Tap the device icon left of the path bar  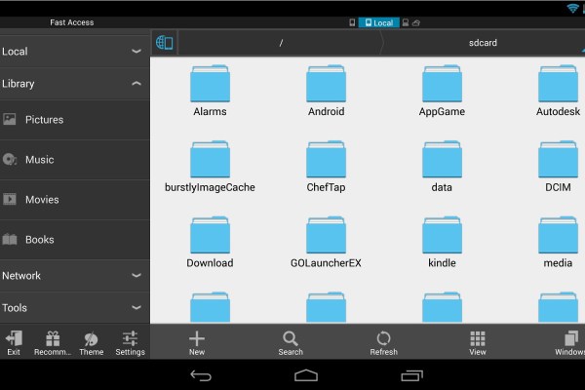(164, 43)
